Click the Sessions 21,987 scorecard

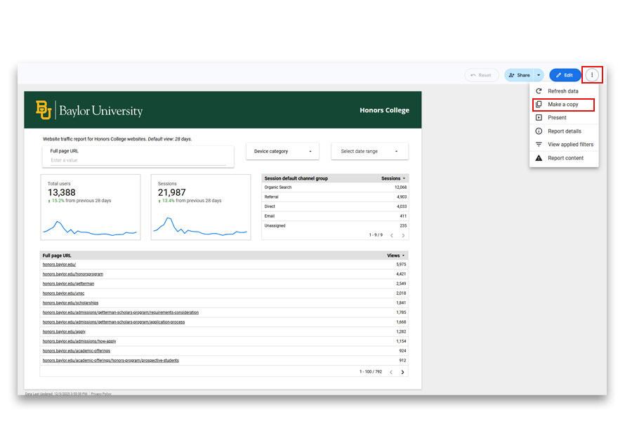pyautogui.click(x=201, y=207)
